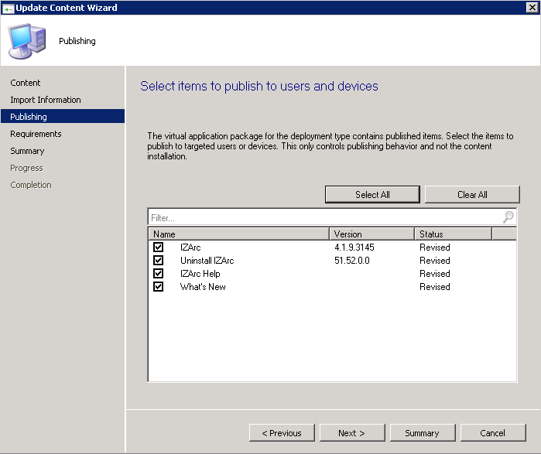Toggle the IZArc Help checkbox
This screenshot has height=454, width=541.
[159, 273]
